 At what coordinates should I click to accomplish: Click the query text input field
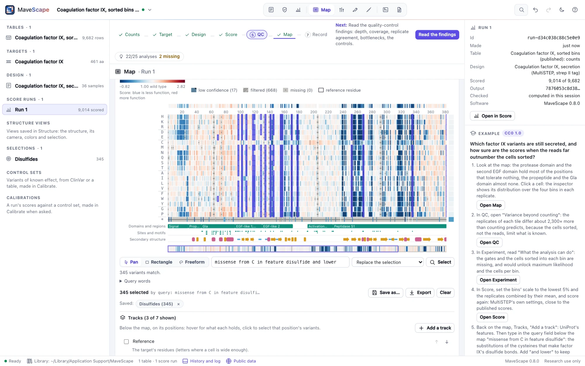[280, 262]
